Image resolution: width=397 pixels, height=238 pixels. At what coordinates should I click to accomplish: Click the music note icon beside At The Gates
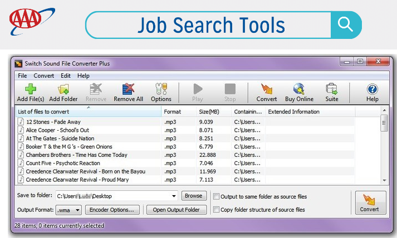(21, 138)
